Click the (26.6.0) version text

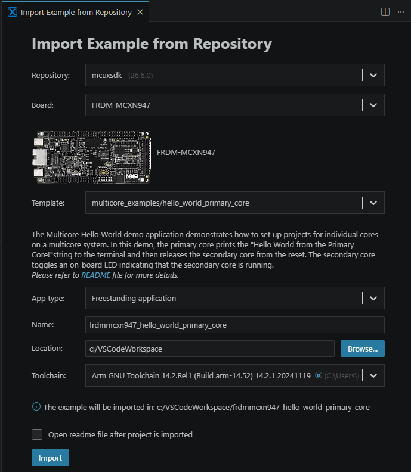tap(140, 76)
